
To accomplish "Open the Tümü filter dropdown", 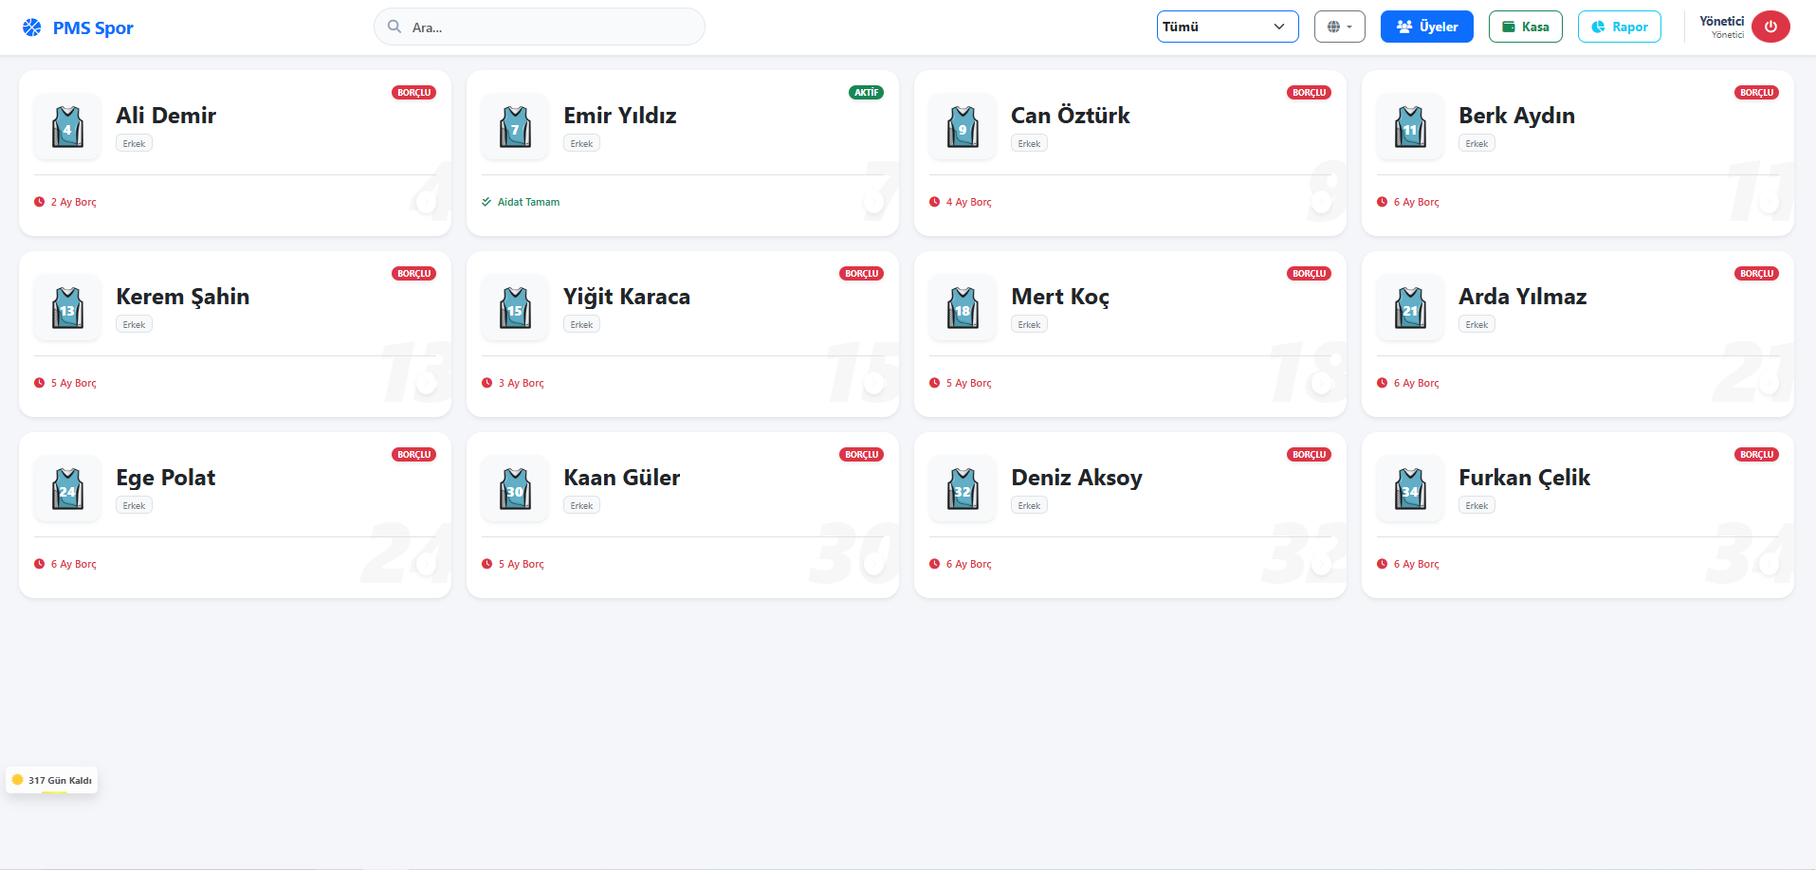I will pyautogui.click(x=1227, y=27).
